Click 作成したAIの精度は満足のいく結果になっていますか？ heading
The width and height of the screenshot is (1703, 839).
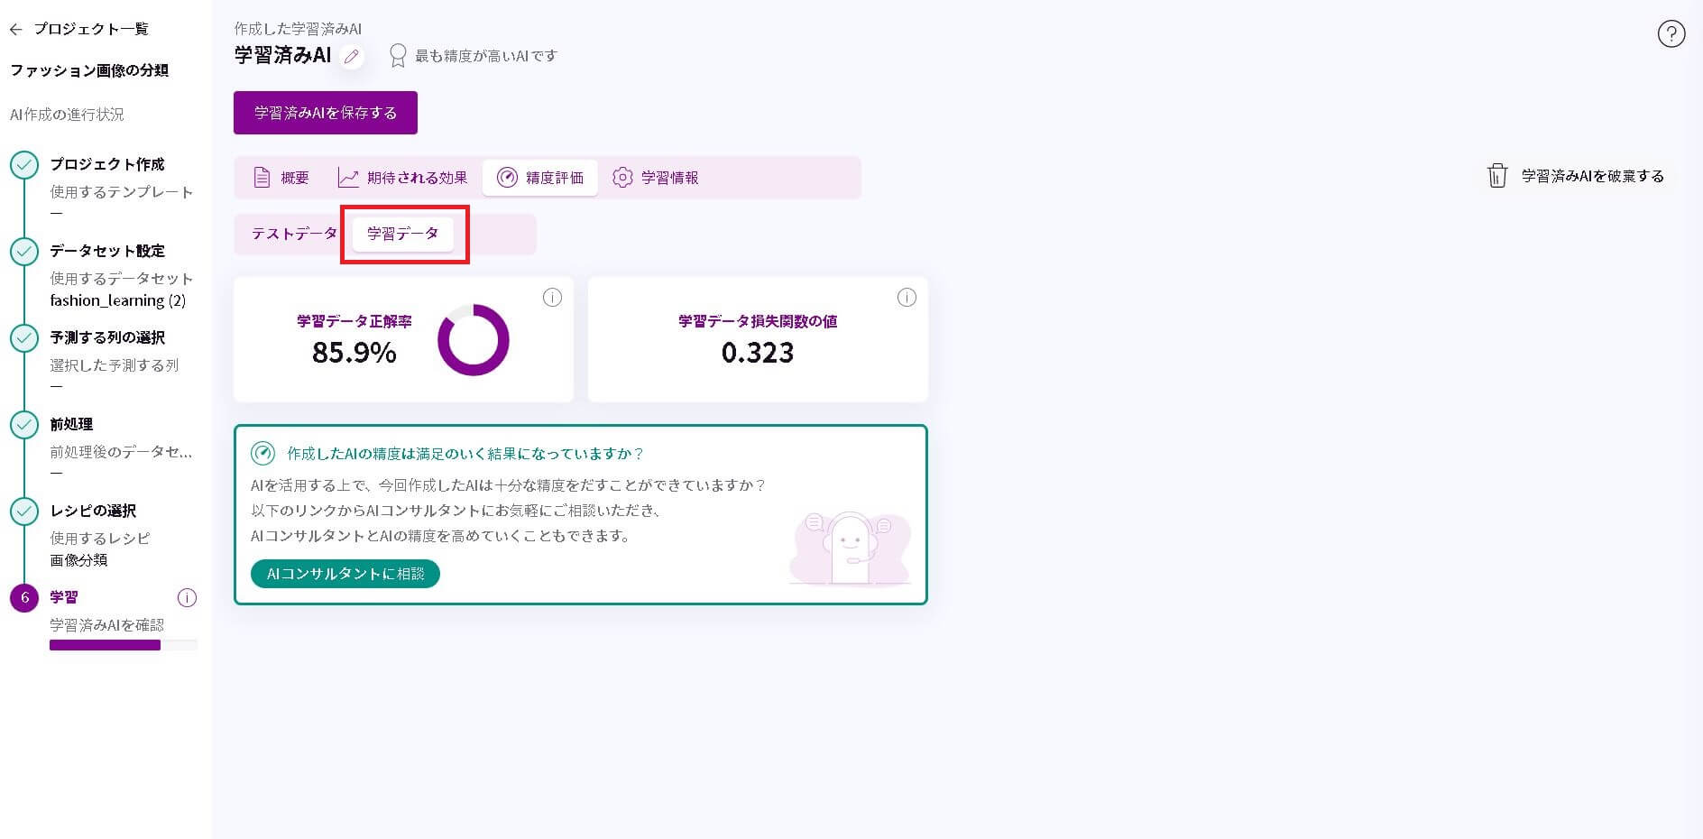tap(465, 454)
